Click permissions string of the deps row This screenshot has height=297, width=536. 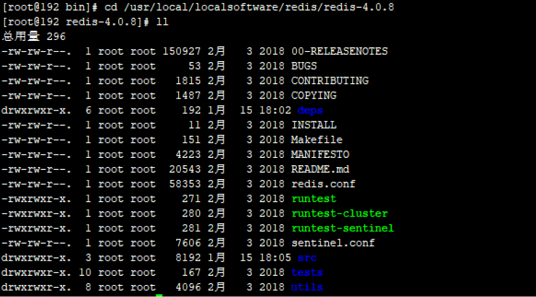click(x=37, y=111)
